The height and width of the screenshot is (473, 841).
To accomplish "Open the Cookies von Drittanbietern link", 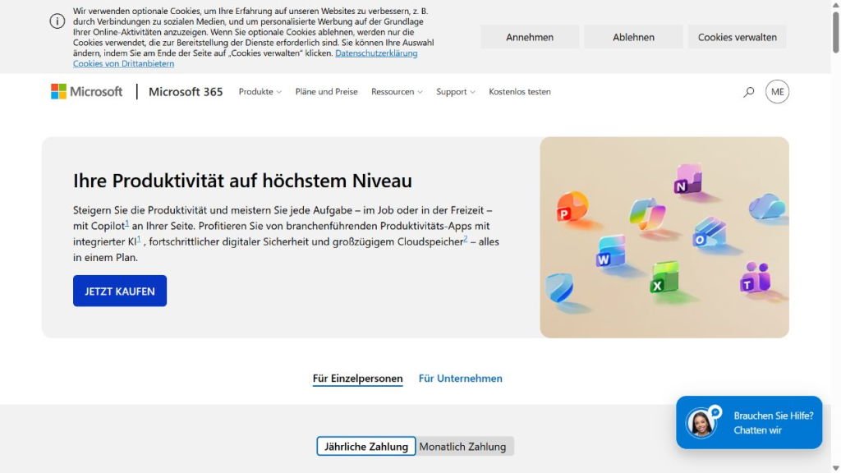I will (123, 63).
